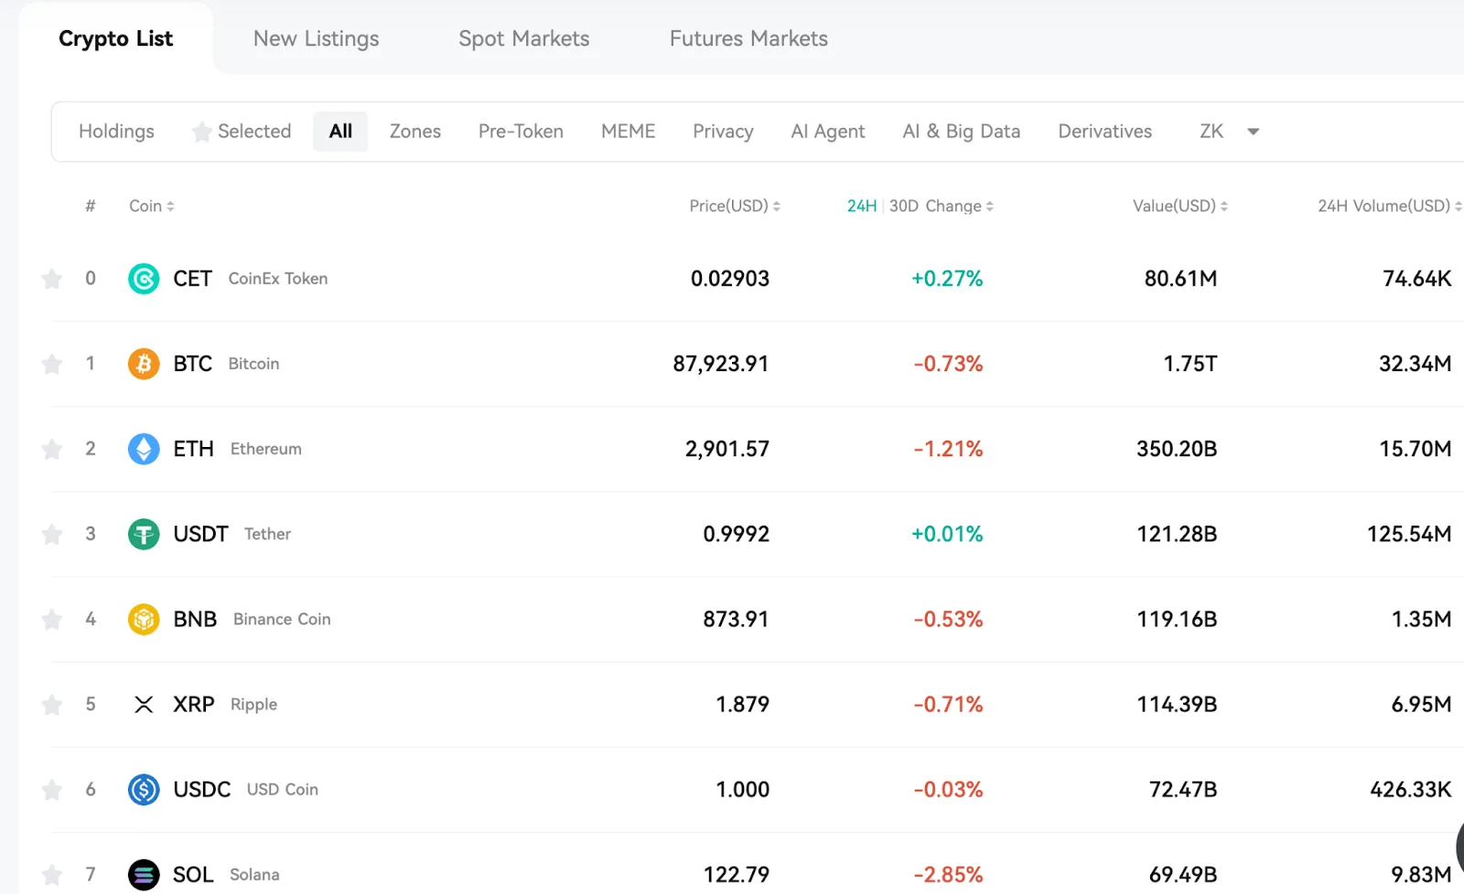Image resolution: width=1464 pixels, height=894 pixels.
Task: Click Ethereum price 2,901.57
Action: pyautogui.click(x=727, y=449)
